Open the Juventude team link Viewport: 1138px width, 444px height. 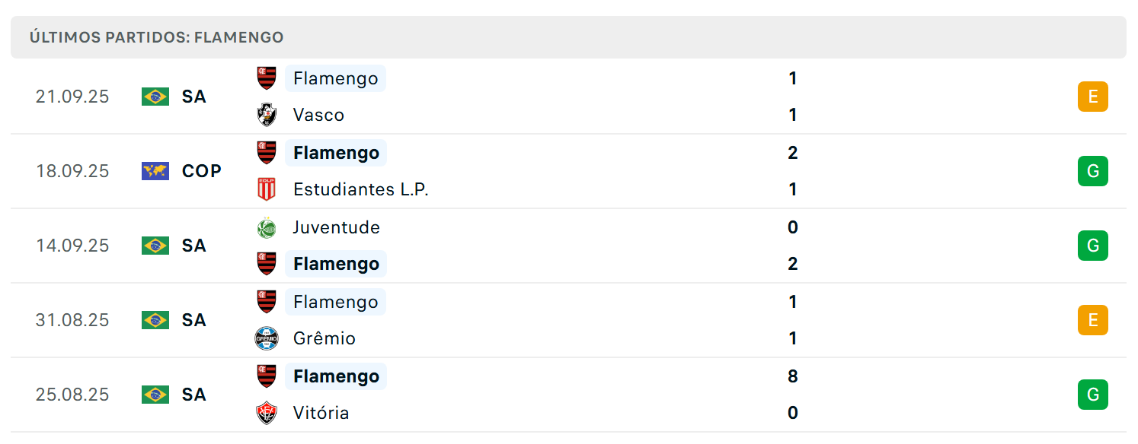coord(337,227)
